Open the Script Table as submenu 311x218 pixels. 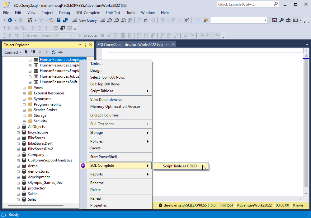[x=115, y=91]
